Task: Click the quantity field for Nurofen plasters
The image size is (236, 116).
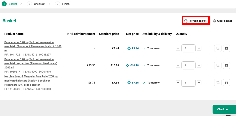Action: point(188,83)
